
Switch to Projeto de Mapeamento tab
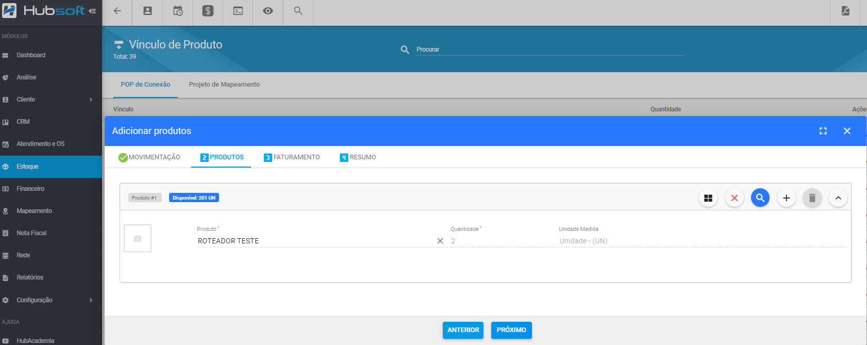[x=224, y=85]
